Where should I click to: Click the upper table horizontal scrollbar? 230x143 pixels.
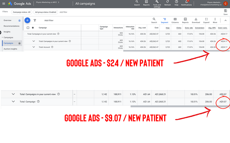coord(177,51)
